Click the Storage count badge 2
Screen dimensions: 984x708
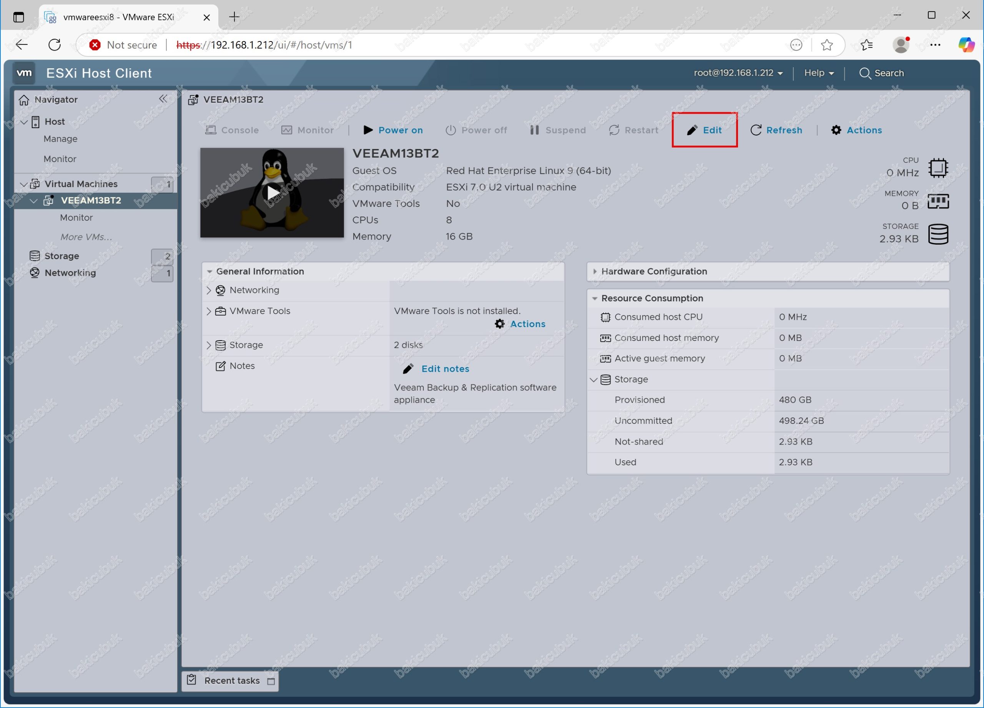click(x=162, y=256)
